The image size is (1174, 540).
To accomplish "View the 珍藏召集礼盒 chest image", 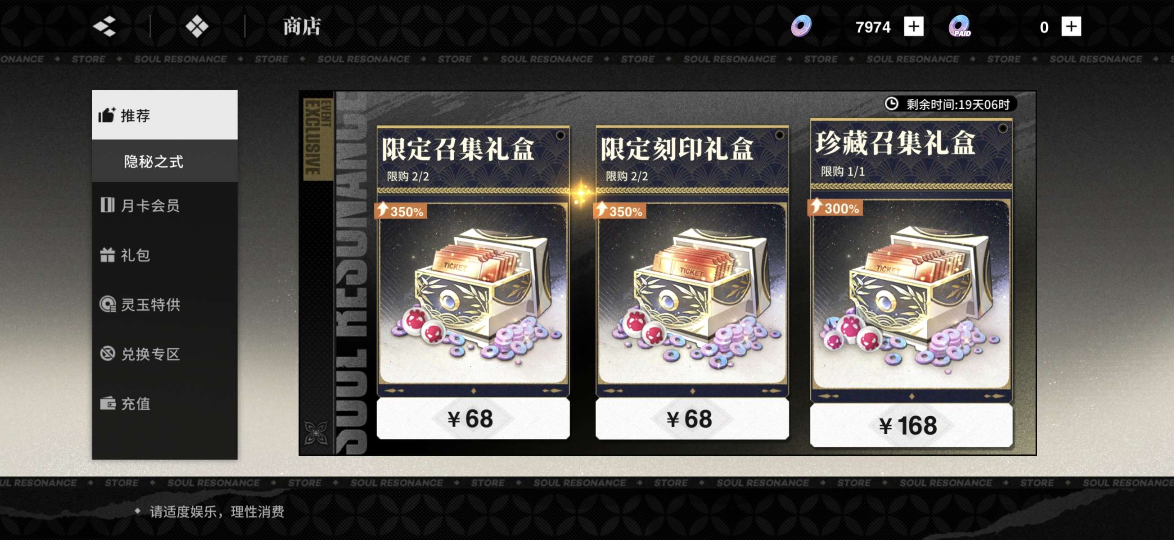I will (x=911, y=294).
